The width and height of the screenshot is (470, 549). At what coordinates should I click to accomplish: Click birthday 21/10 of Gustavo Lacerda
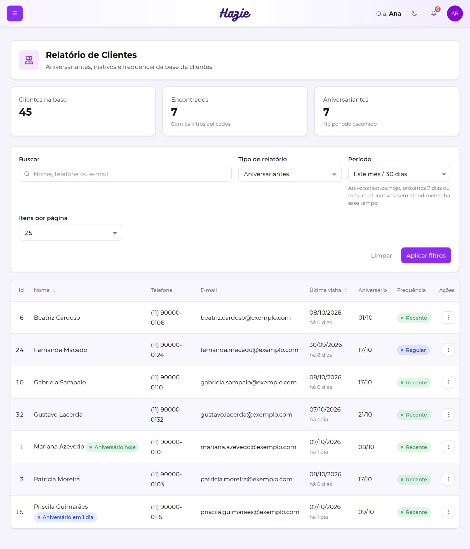[x=365, y=414]
